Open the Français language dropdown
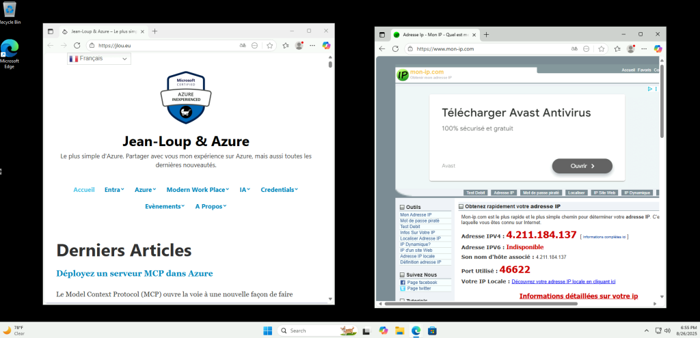The width and height of the screenshot is (700, 338). (x=99, y=59)
